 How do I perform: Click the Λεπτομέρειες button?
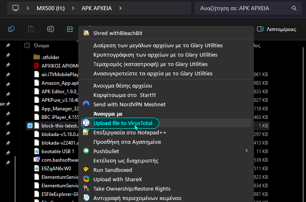coord(277,29)
